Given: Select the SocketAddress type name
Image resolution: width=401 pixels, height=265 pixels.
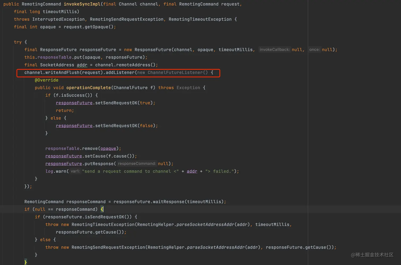Looking at the screenshot, I should (x=57, y=65).
